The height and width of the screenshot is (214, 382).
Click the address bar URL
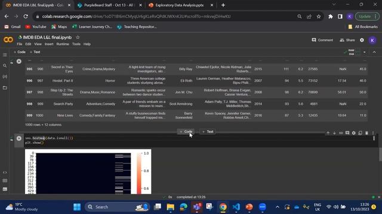click(x=137, y=17)
